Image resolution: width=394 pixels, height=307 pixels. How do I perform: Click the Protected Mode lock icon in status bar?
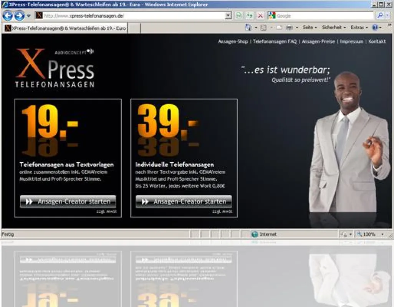(344, 234)
